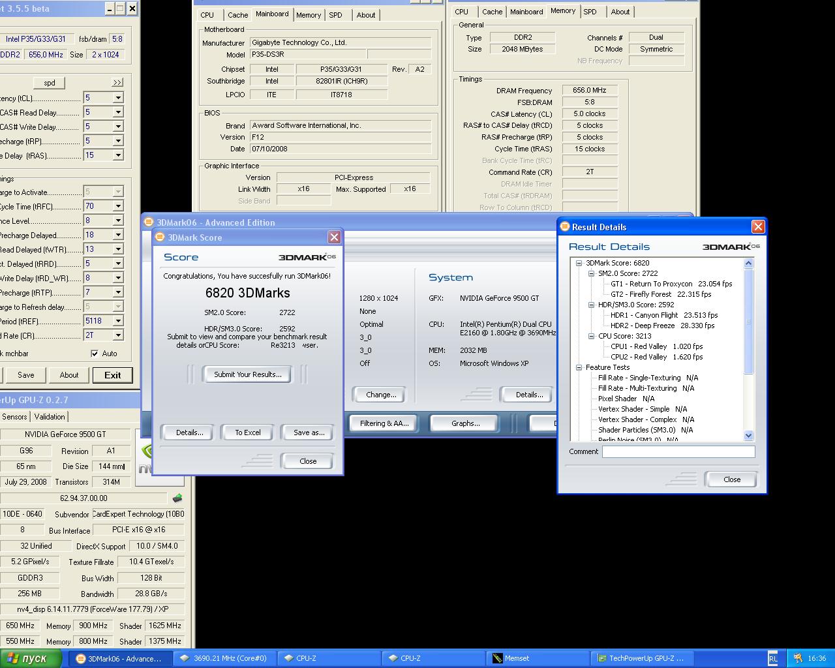Click the >> button in Memset

117,83
